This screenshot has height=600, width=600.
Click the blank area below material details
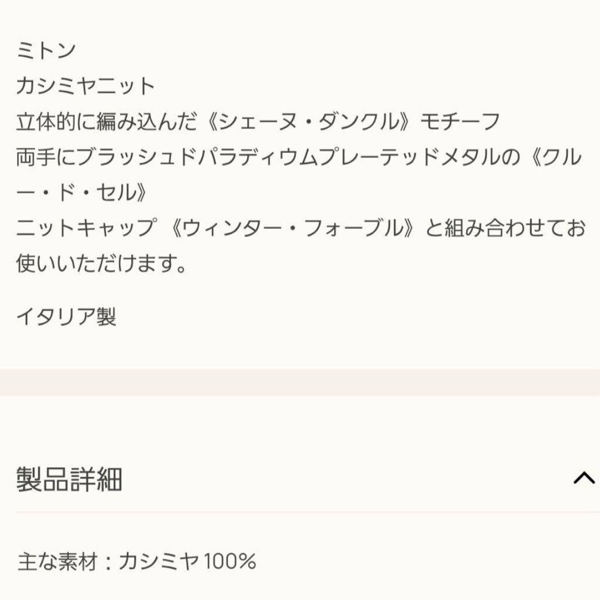click(x=300, y=589)
